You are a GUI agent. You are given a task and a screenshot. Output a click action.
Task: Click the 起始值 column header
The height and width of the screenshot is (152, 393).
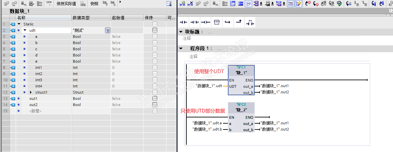(127, 18)
